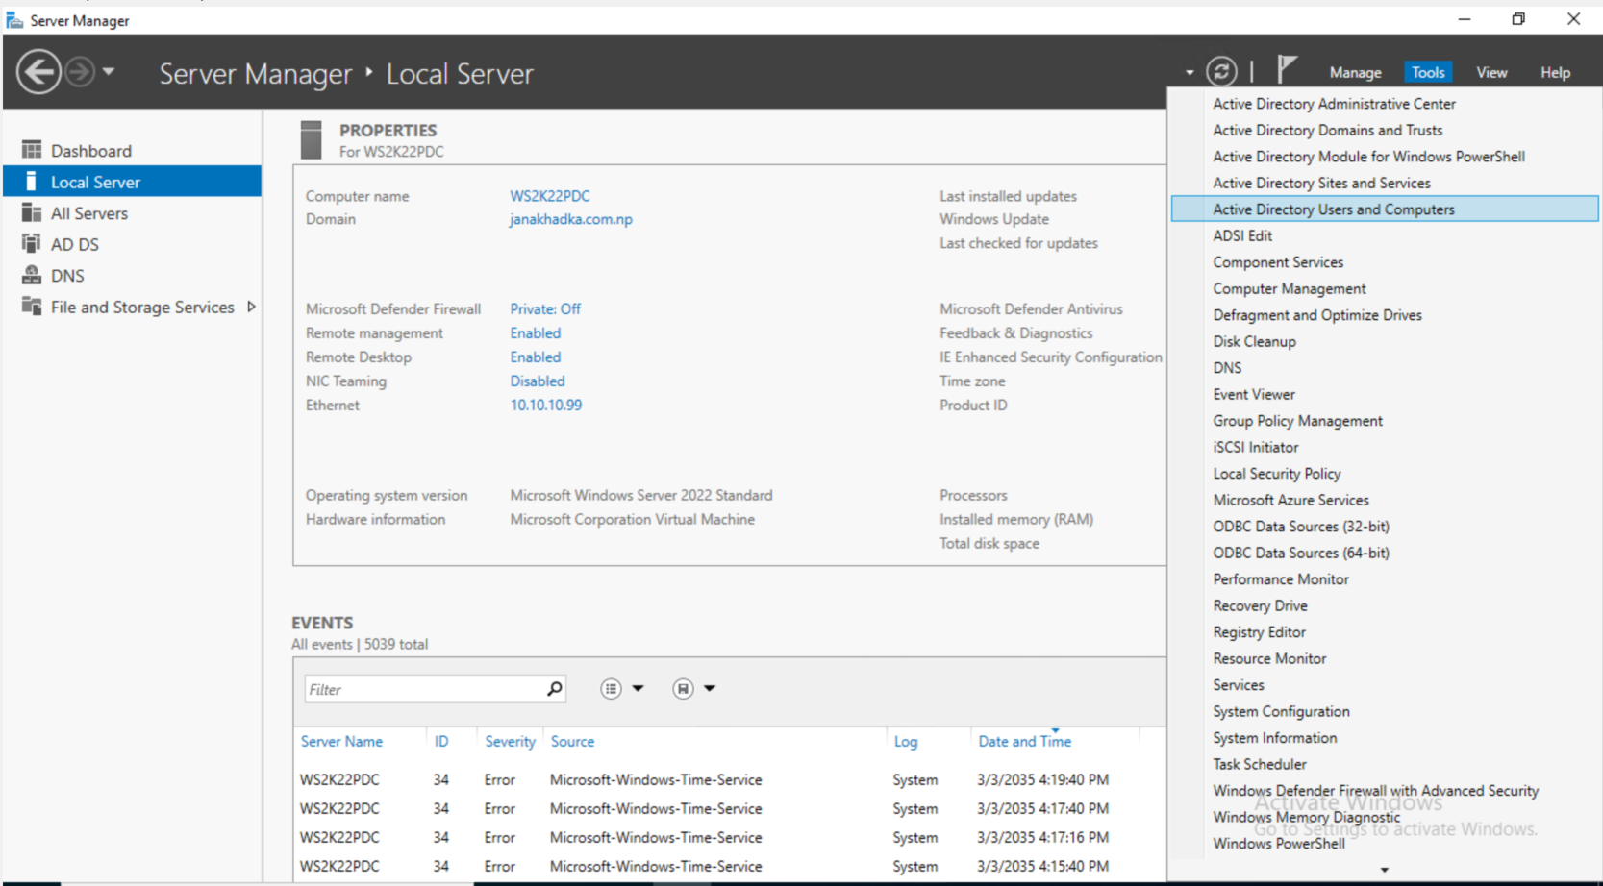Image resolution: width=1603 pixels, height=886 pixels.
Task: Click File and Storage Services icon
Action: point(32,307)
